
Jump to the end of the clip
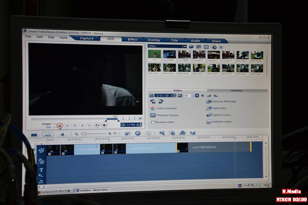click(89, 126)
